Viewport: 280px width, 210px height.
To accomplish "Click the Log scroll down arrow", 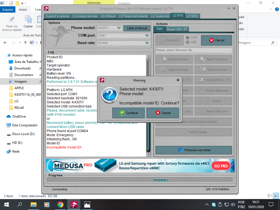I will (x=148, y=154).
